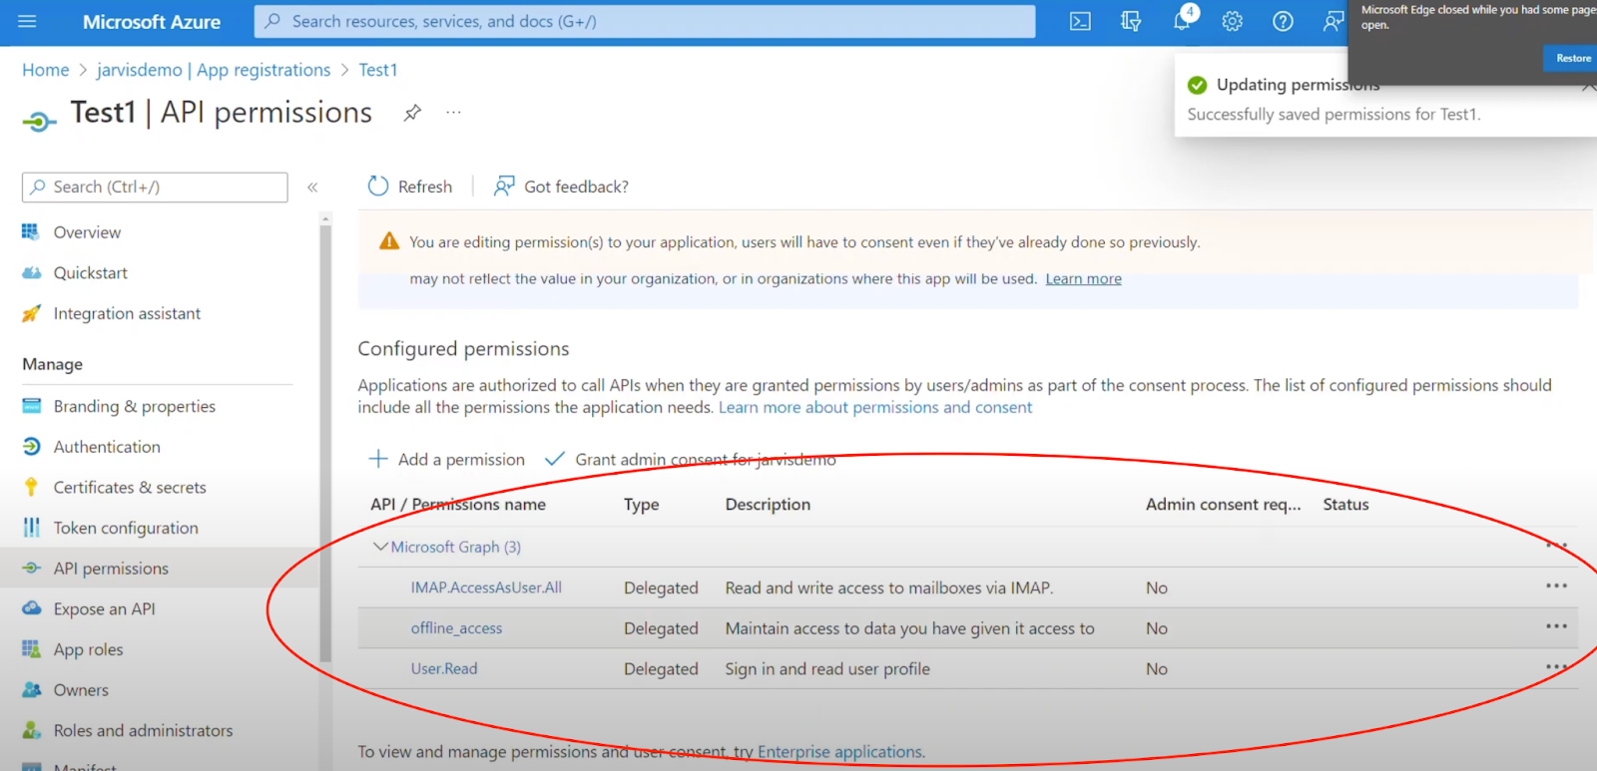Pin the Test1 API permissions page

coord(412,113)
